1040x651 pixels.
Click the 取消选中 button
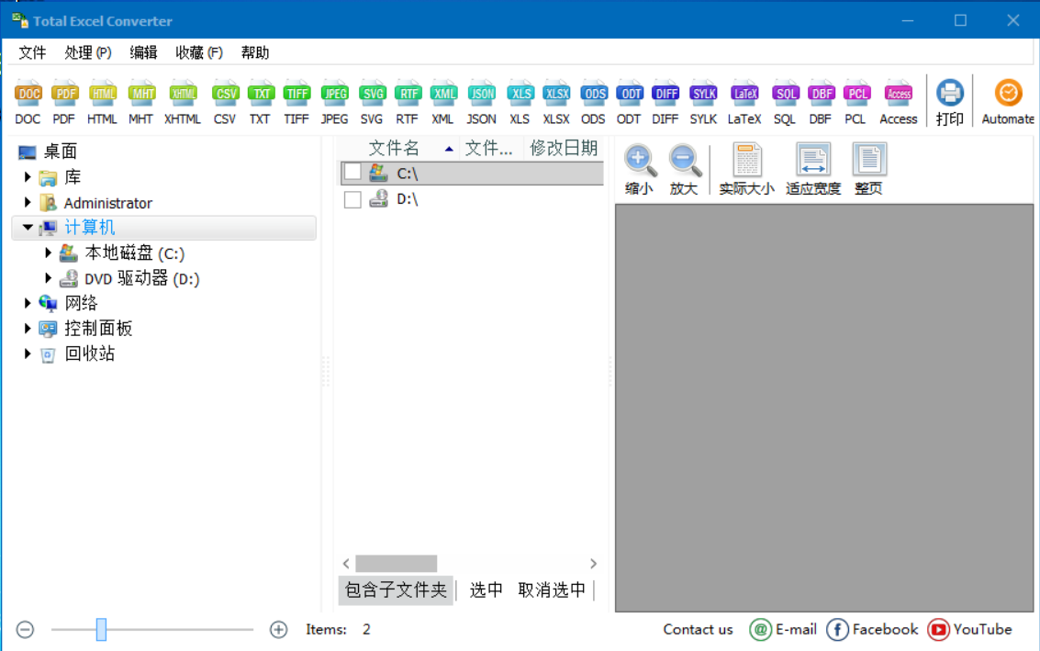pyautogui.click(x=552, y=590)
